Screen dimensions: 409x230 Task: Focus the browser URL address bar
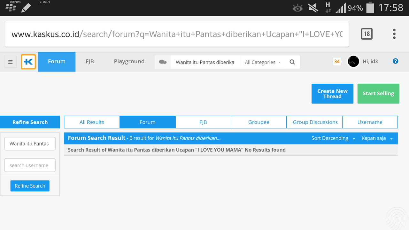177,34
